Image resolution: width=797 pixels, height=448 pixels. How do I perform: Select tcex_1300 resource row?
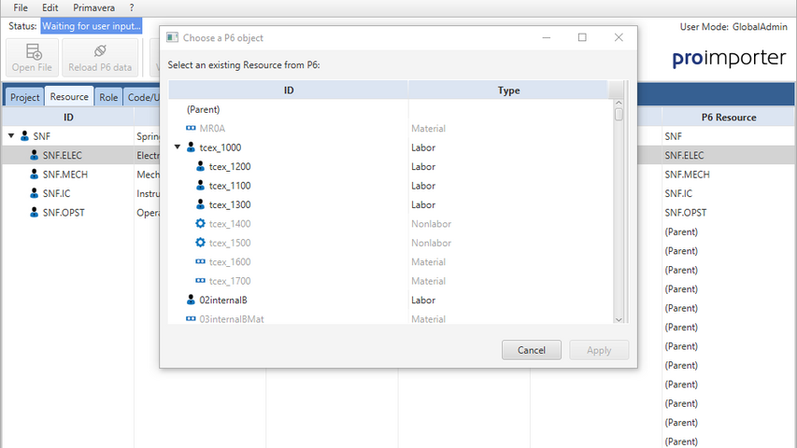tap(229, 205)
